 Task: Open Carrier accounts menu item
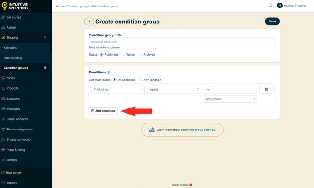click(x=17, y=119)
